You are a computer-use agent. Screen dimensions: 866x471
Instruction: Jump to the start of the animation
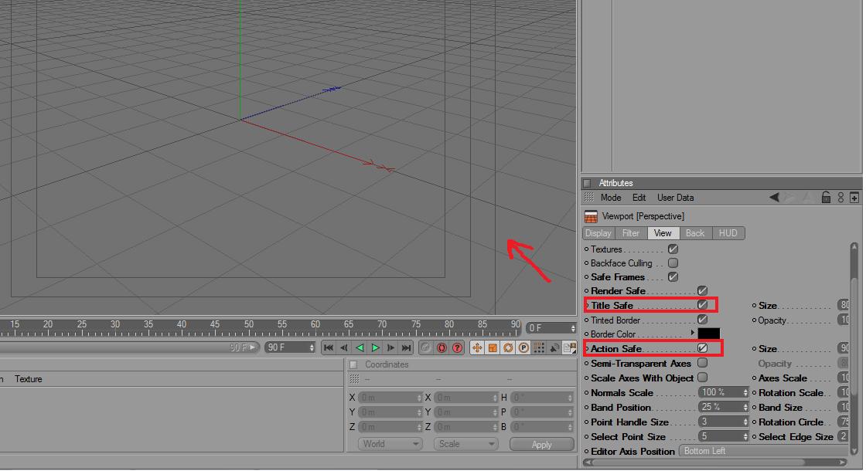pyautogui.click(x=329, y=347)
